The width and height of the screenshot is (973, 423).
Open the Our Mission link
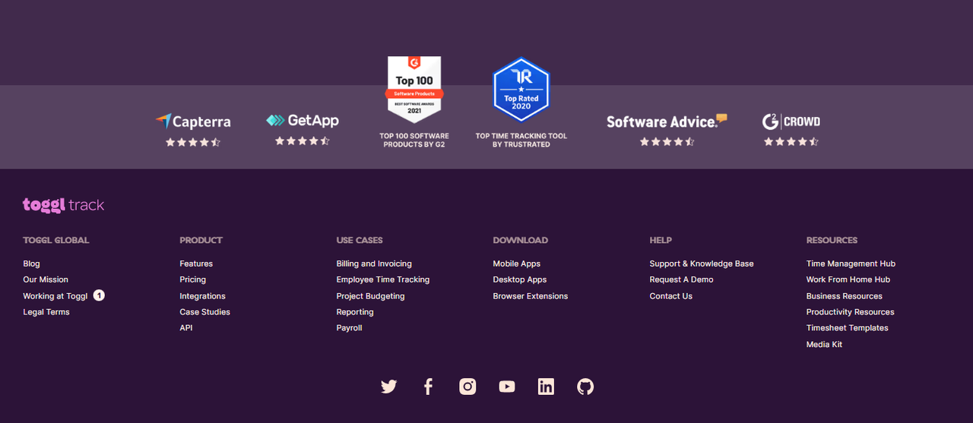coord(46,279)
